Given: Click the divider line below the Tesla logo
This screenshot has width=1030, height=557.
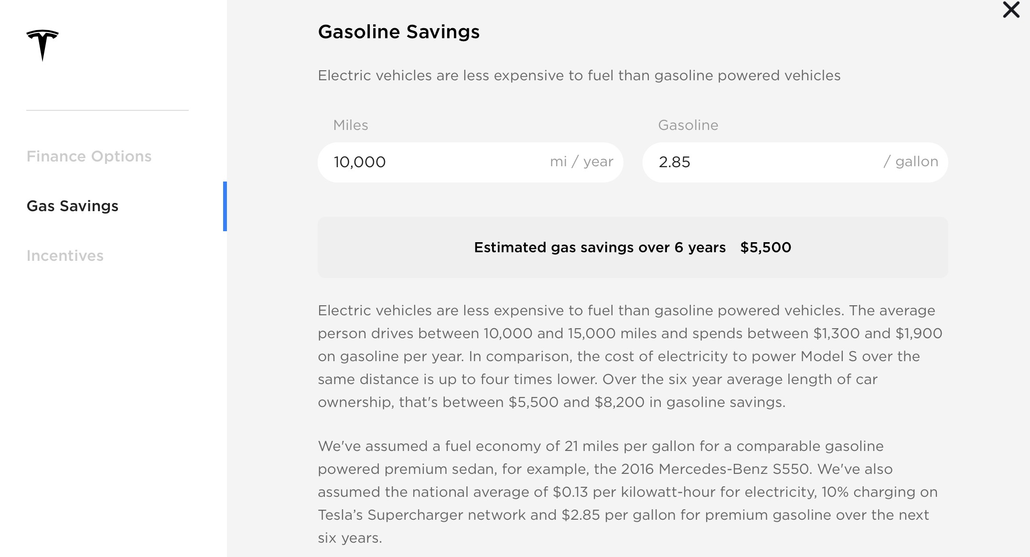Looking at the screenshot, I should pos(107,110).
